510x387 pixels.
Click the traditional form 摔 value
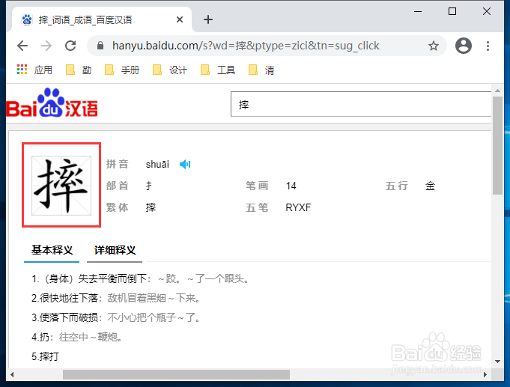click(x=151, y=207)
